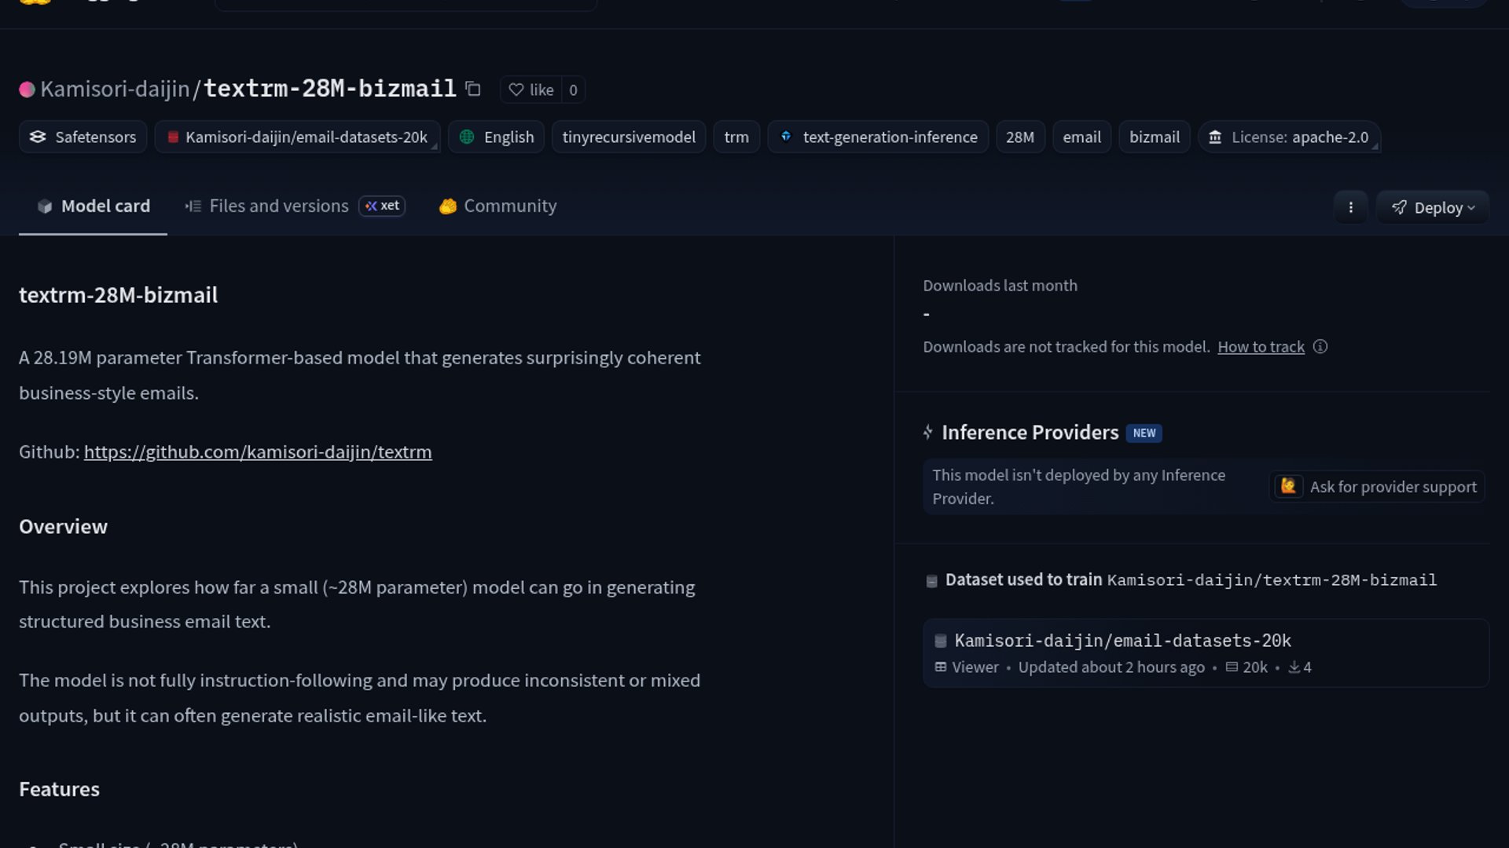Click the heart like button
This screenshot has width=1509, height=848.
pos(531,90)
